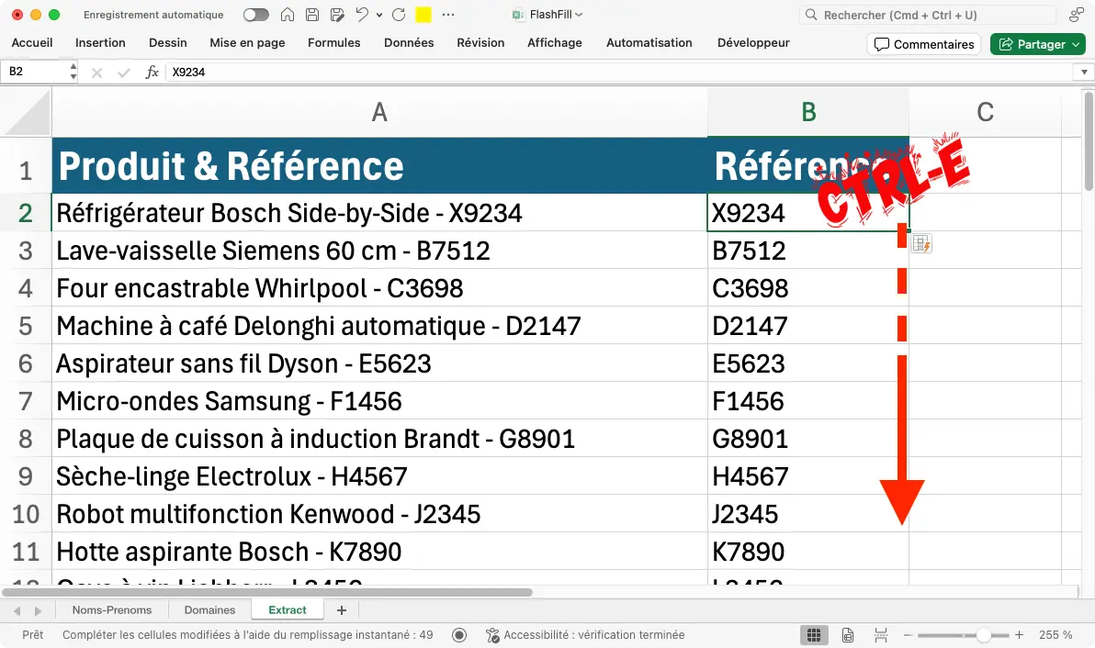
Task: Select column C header
Action: 985,112
